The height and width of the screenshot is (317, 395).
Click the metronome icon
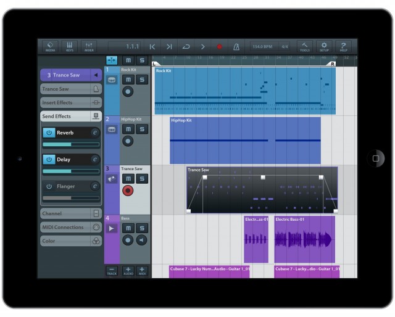click(x=236, y=47)
